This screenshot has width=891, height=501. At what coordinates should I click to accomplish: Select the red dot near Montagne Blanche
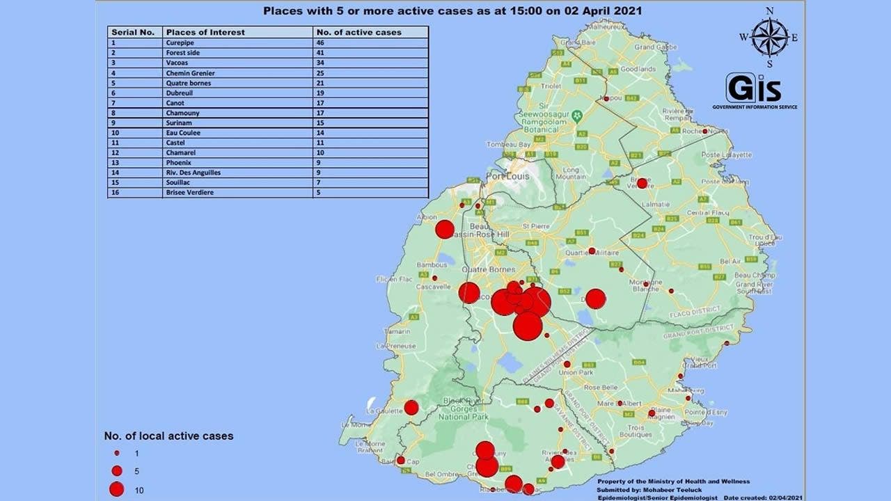(x=646, y=284)
